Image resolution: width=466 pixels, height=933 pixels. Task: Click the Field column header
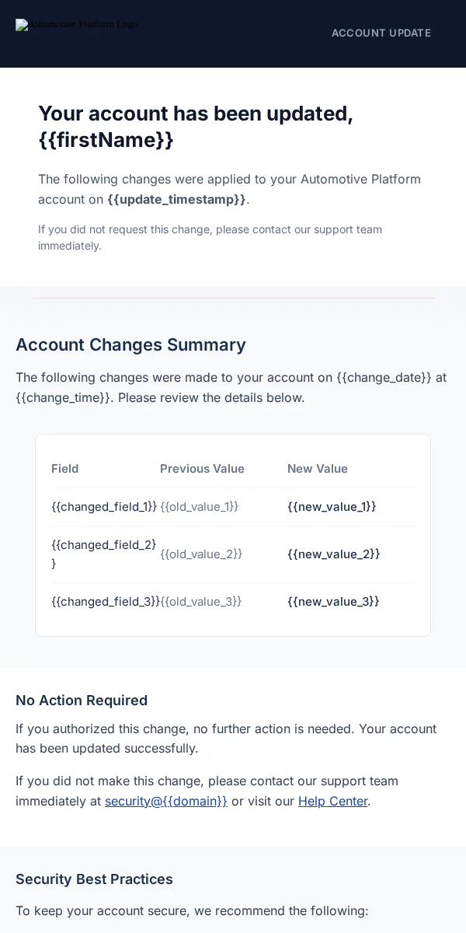tap(65, 469)
